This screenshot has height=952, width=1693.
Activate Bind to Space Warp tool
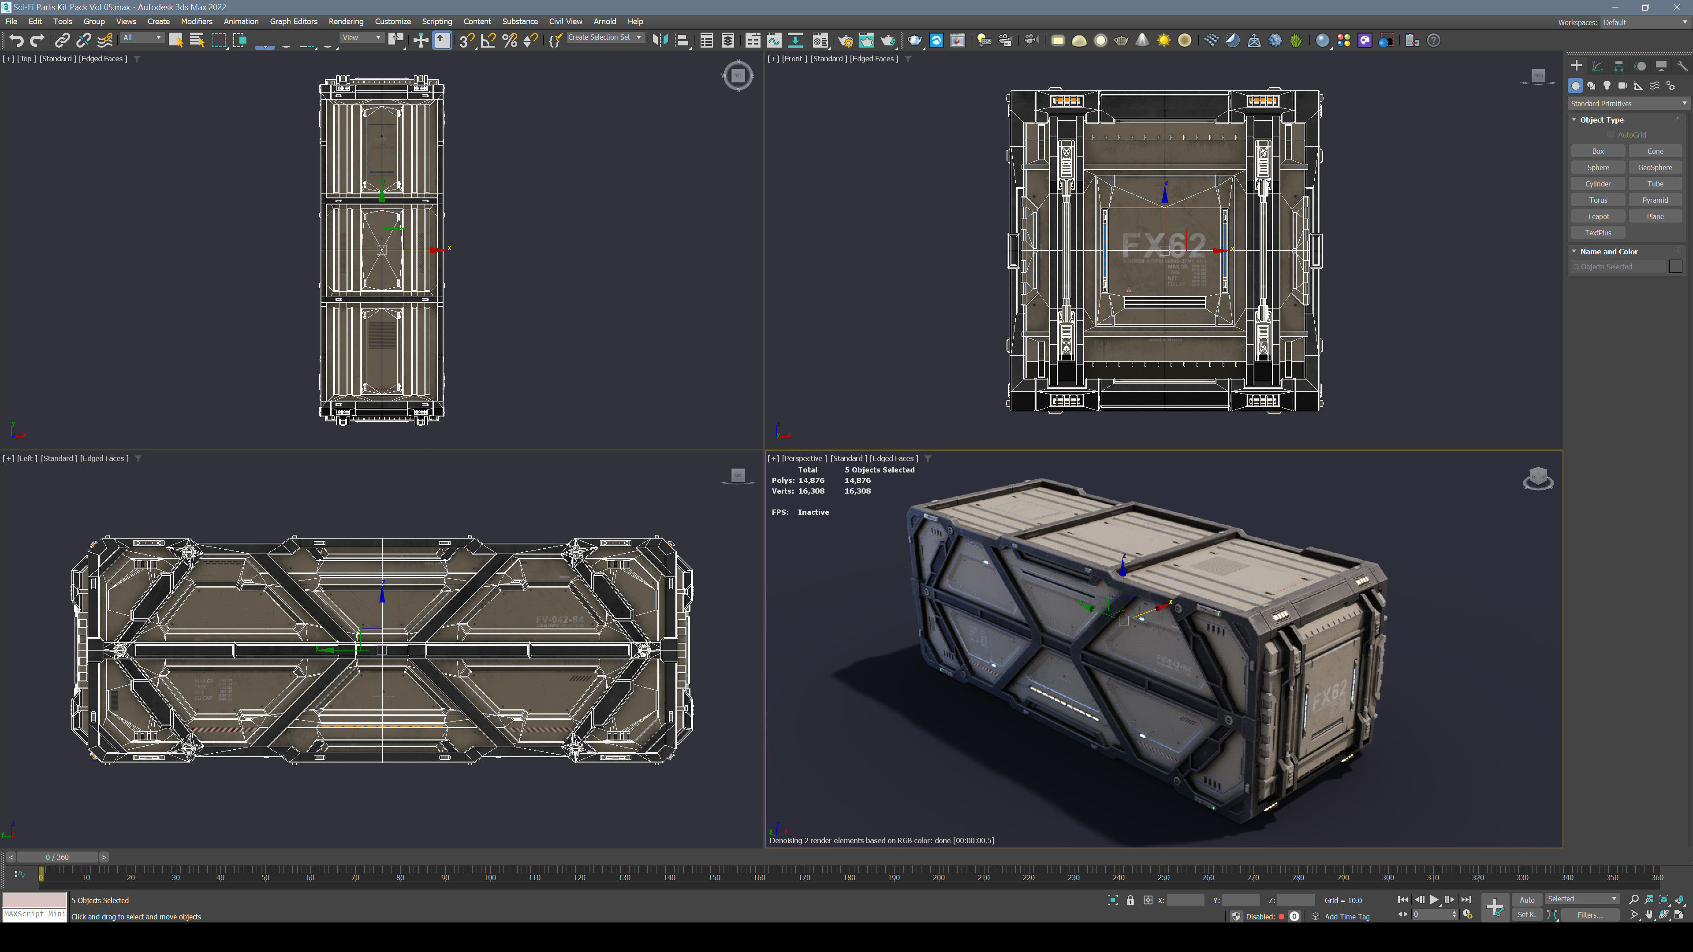(x=105, y=40)
